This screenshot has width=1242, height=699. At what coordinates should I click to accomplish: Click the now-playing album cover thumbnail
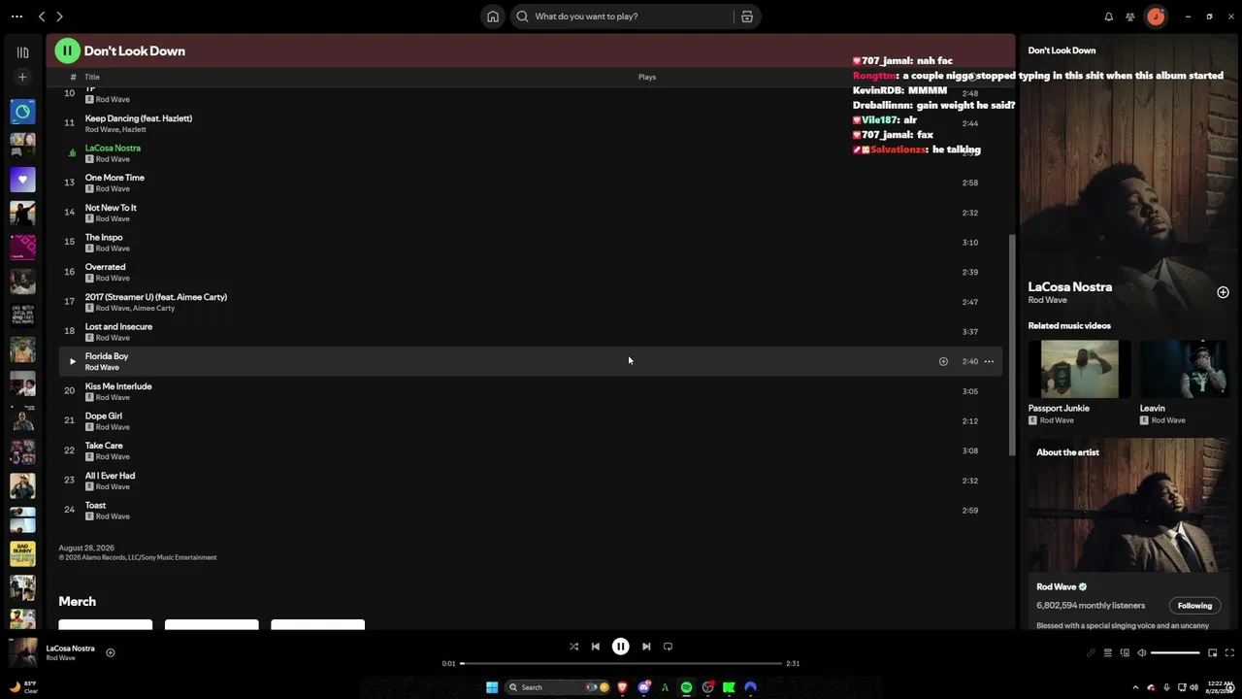(22, 652)
